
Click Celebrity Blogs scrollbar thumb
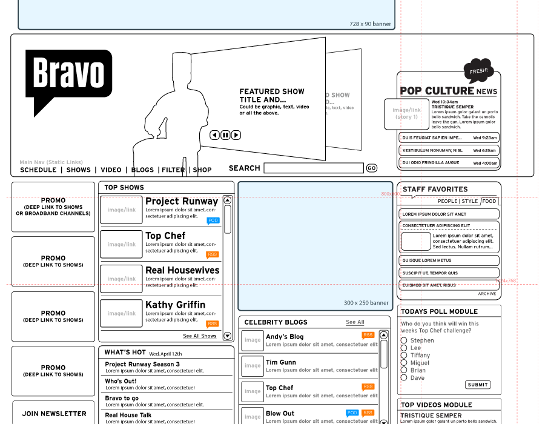pos(384,354)
